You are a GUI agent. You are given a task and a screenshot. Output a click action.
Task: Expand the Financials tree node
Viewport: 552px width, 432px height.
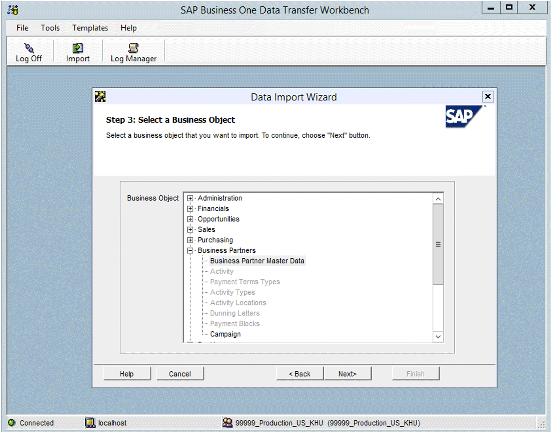190,209
